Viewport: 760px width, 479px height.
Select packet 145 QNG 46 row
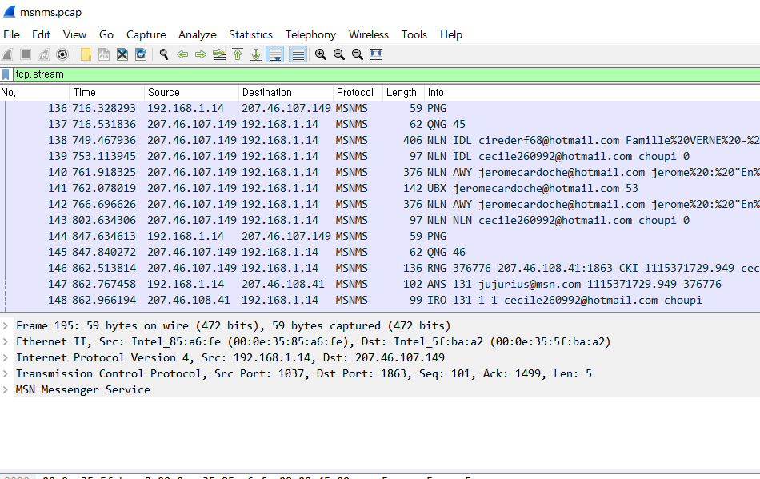pyautogui.click(x=380, y=252)
